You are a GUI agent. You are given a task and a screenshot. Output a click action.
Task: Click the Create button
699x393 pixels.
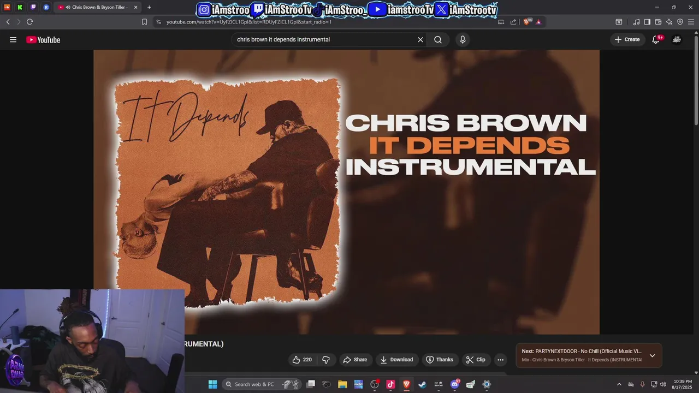[627, 39]
